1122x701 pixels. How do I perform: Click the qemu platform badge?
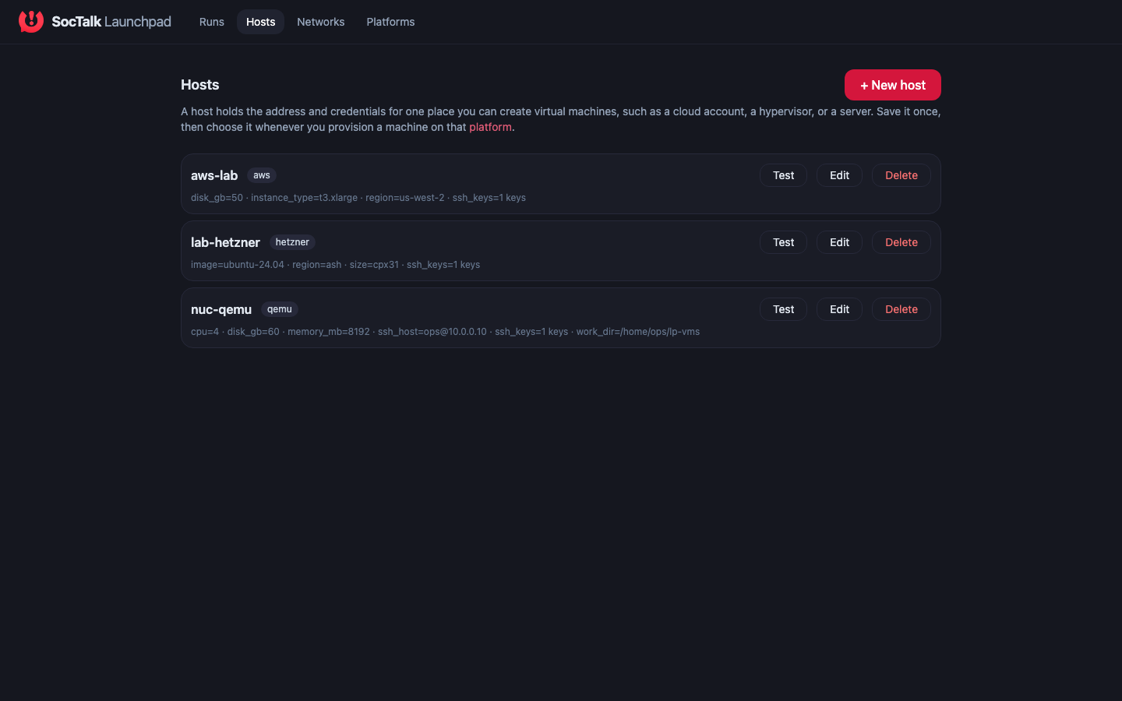(280, 309)
